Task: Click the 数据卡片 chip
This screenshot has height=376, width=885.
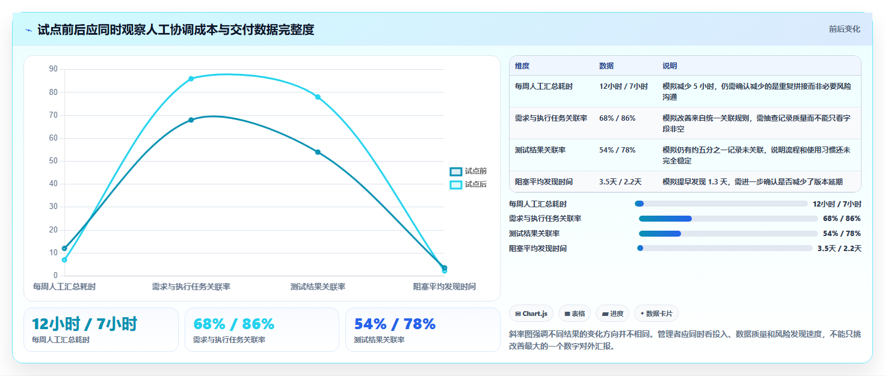Action: (656, 314)
